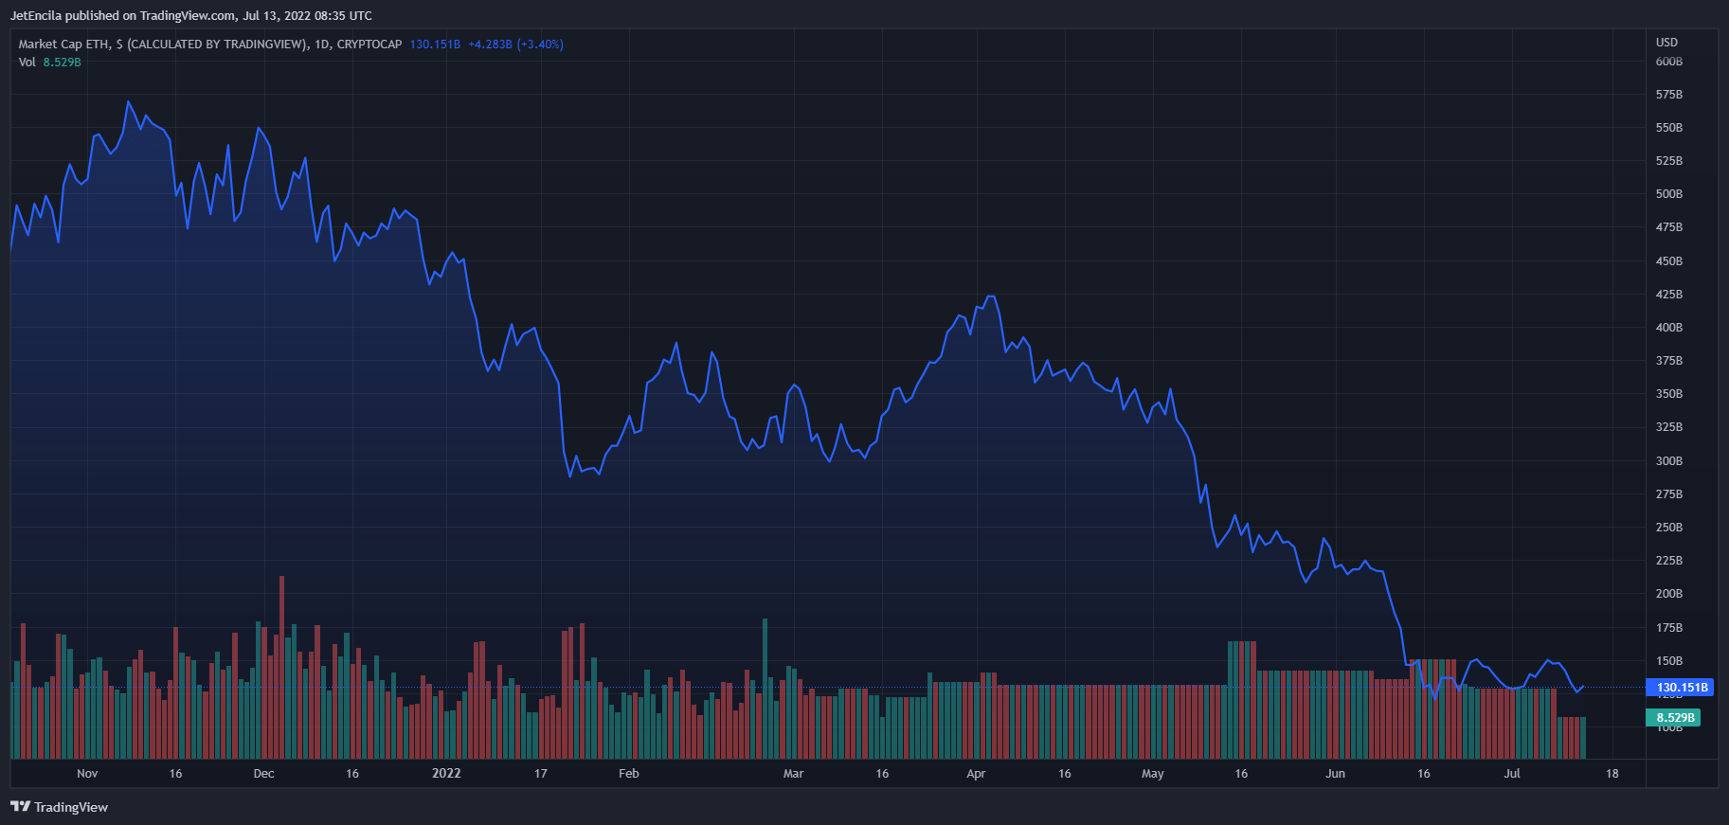This screenshot has height=825, width=1729.
Task: Click the 17 date label after 2022
Action: (x=541, y=774)
